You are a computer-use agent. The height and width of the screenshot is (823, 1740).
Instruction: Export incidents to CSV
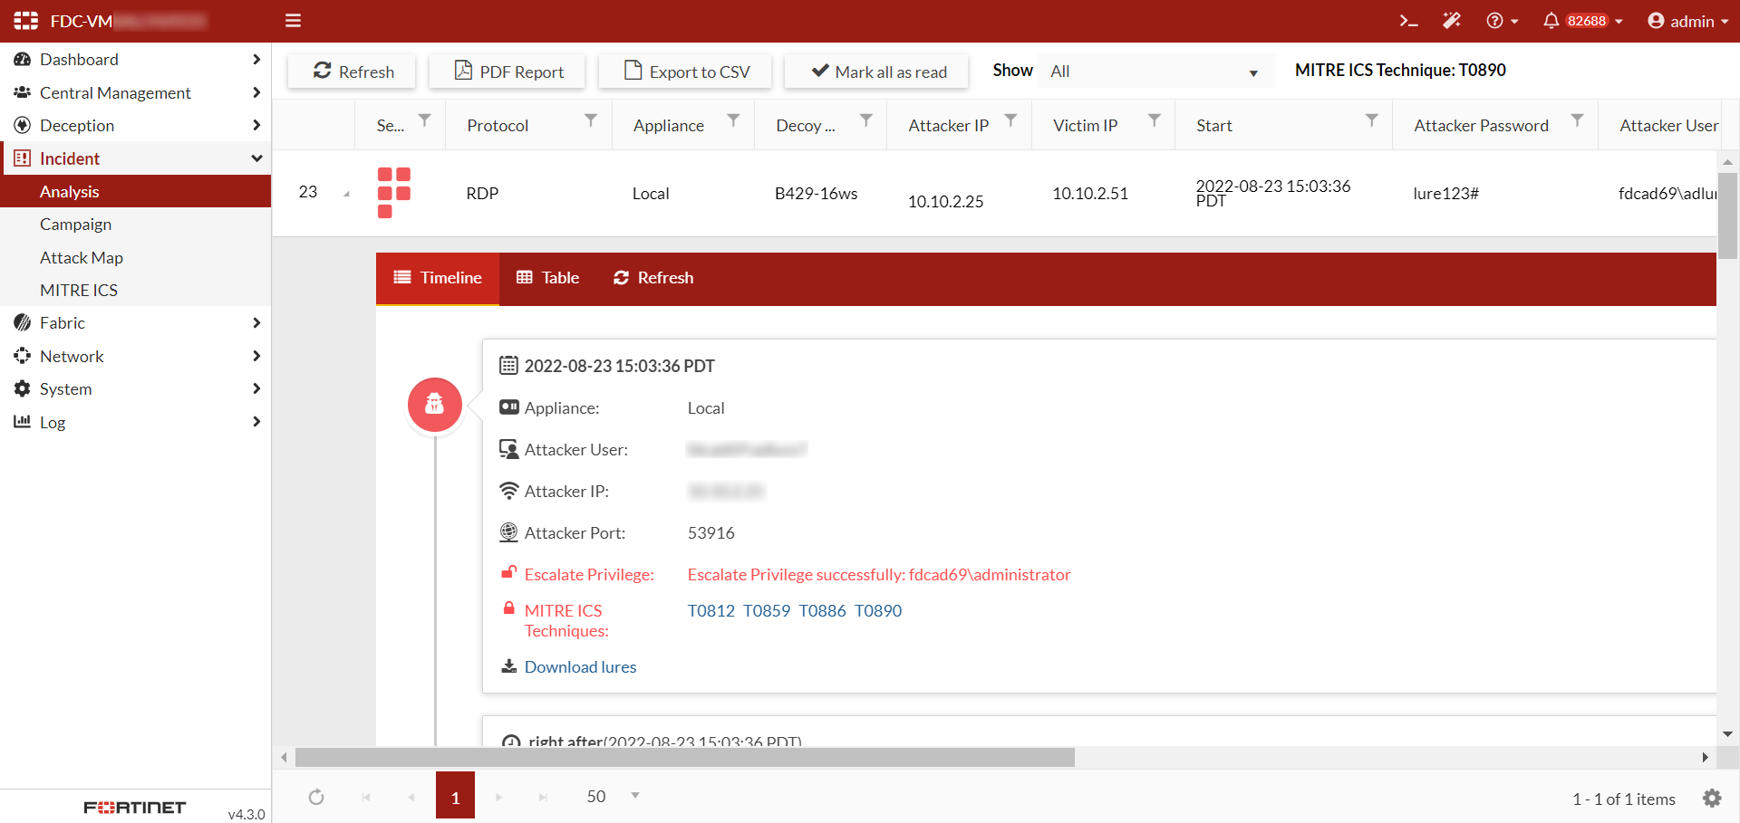[685, 72]
